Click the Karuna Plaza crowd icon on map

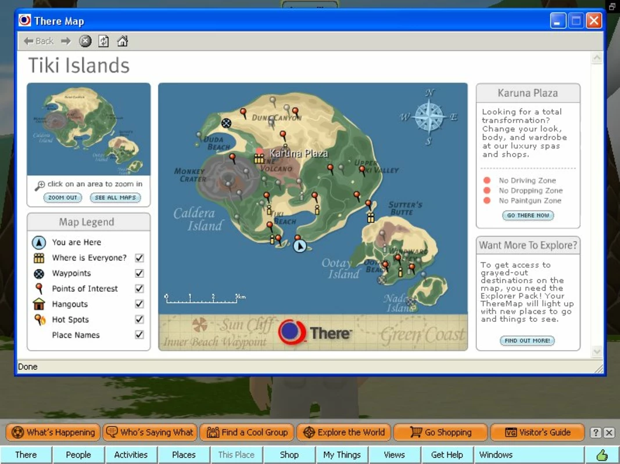coord(259,158)
